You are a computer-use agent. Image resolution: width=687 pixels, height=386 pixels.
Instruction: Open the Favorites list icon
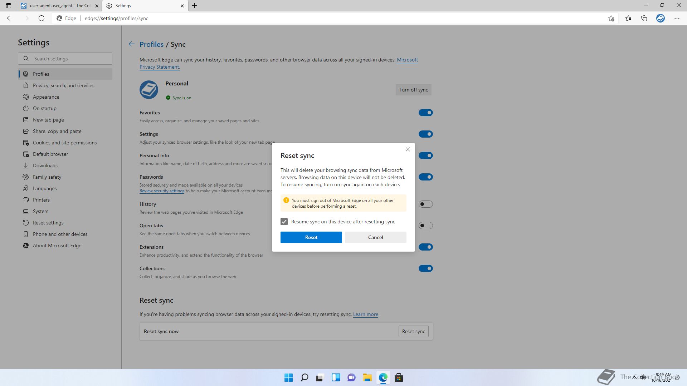[628, 18]
